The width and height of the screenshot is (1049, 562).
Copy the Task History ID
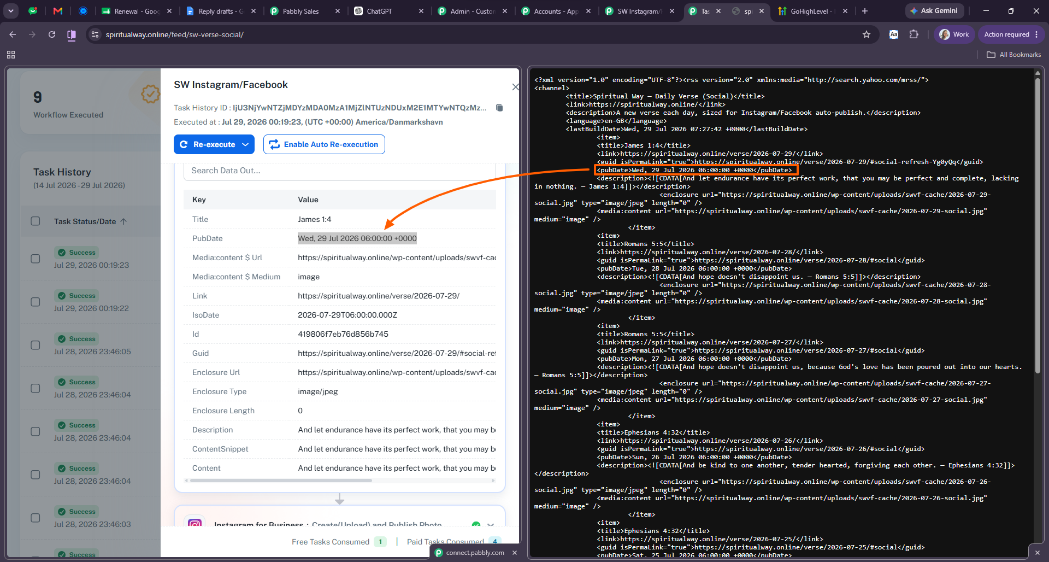pyautogui.click(x=499, y=108)
